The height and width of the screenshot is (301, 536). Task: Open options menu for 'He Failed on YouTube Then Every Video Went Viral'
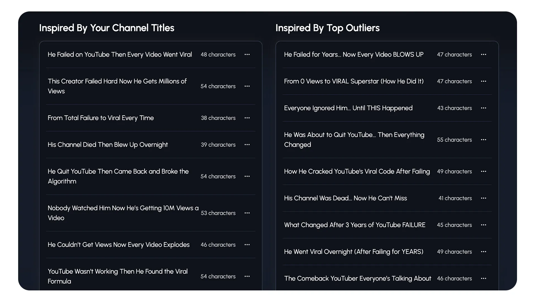[247, 55]
